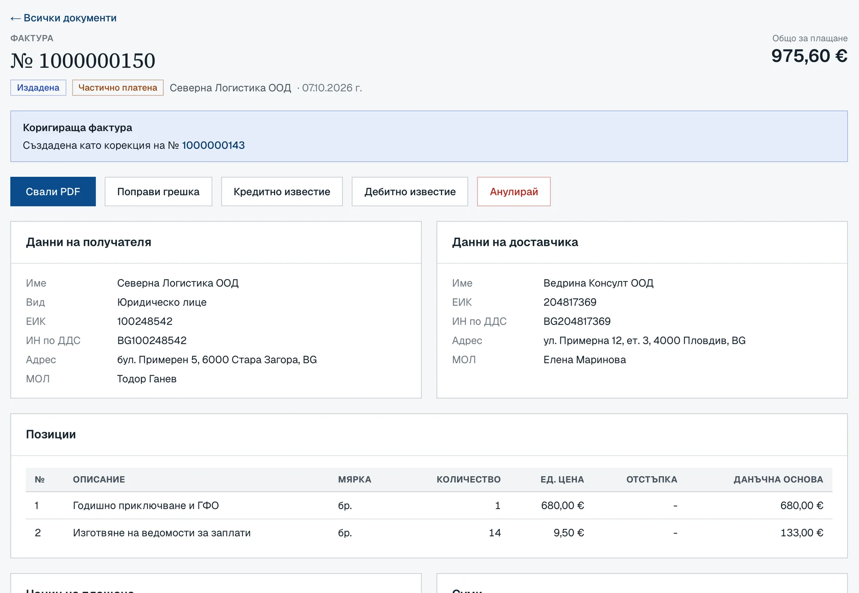Viewport: 859px width, 593px height.
Task: Click supplier name Ведрина Консулт ООД
Action: click(598, 283)
